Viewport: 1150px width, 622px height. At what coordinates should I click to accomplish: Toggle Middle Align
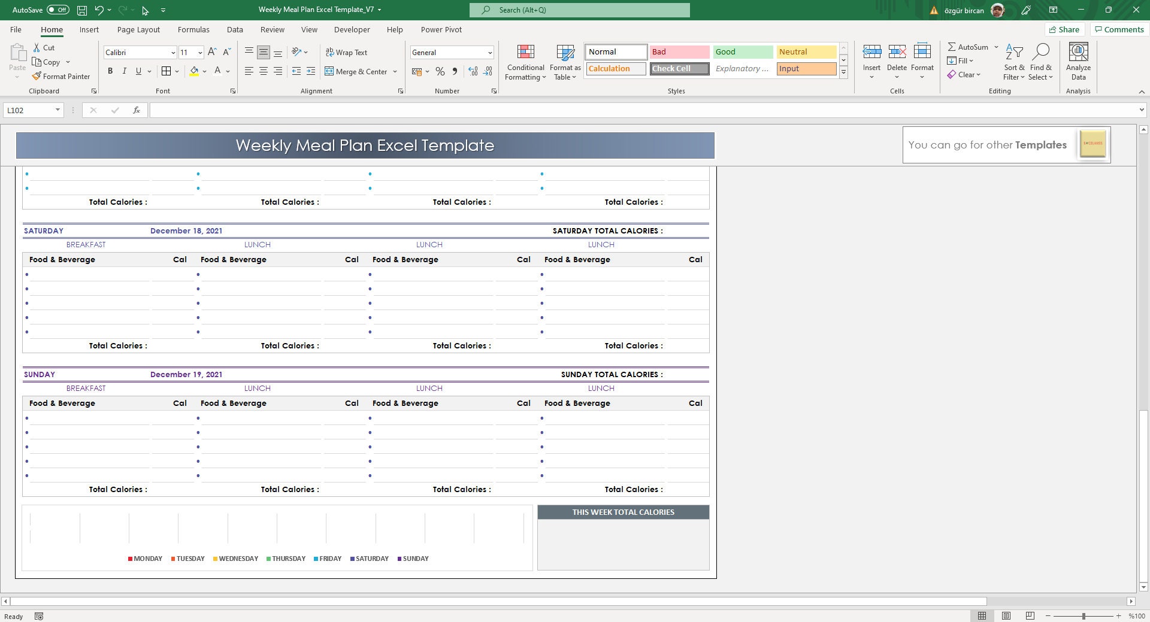pyautogui.click(x=264, y=53)
